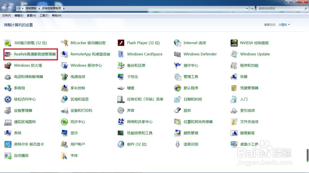Open the 用户帐户 link
This screenshot has width=309, height=173.
(x=78, y=144)
